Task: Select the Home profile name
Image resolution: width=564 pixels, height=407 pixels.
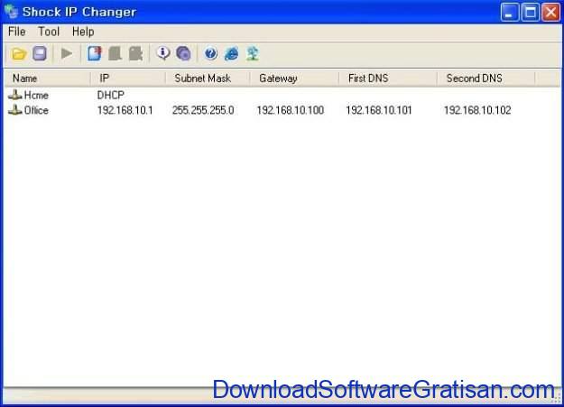Action: (x=36, y=95)
